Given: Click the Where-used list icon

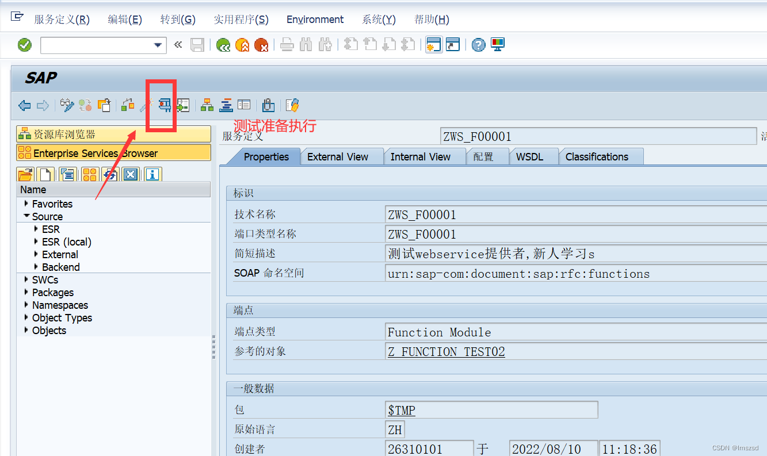Looking at the screenshot, I should point(183,105).
